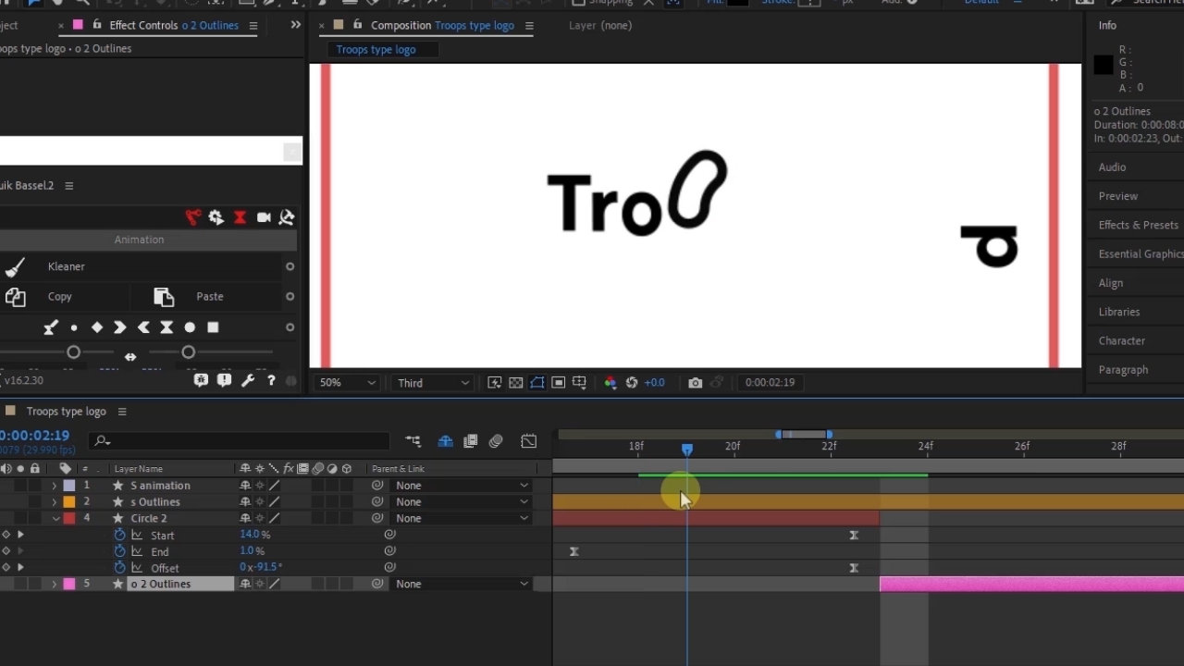Screen dimensions: 1184x666
Task: Open magnification 50% dropdown
Action: coord(347,383)
